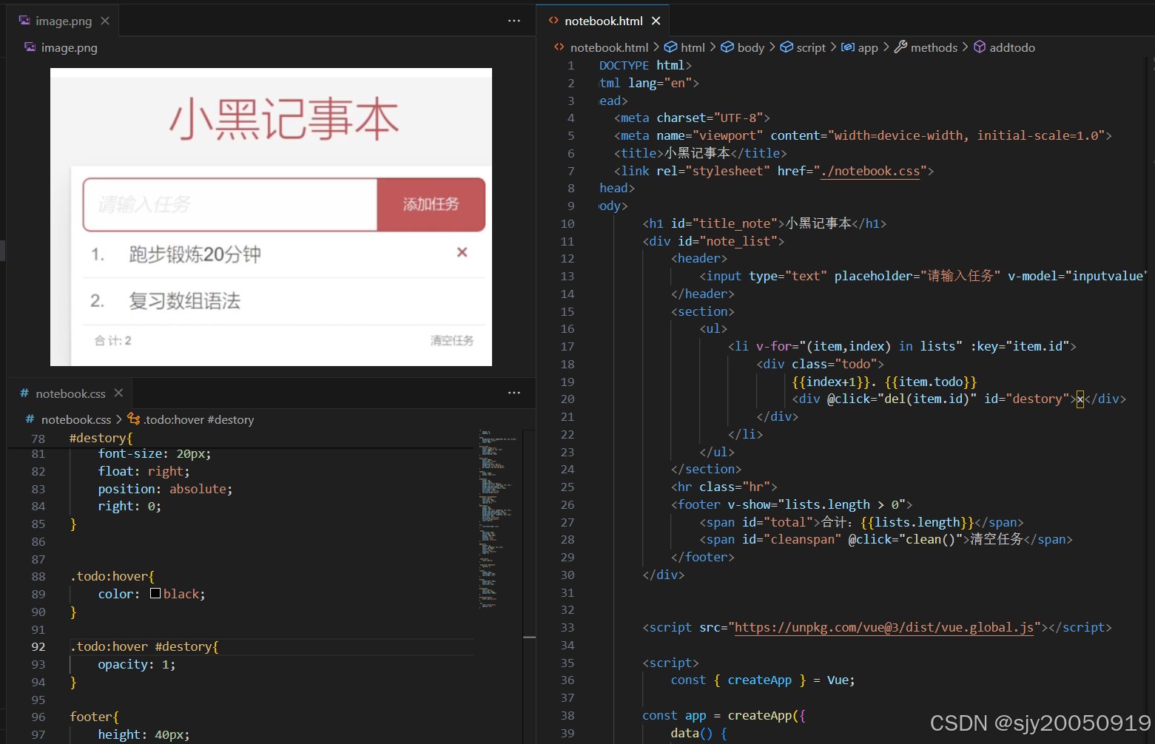Viewport: 1155px width, 744px height.
Task: Click const { createApp } = Vue; line
Action: [x=763, y=680]
